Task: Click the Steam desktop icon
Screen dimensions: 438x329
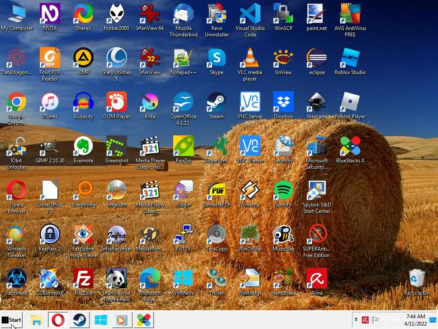Action: [x=217, y=105]
